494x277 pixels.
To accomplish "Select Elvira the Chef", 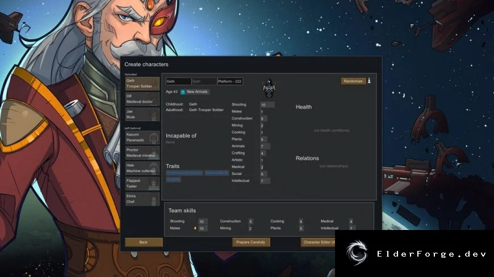I will coord(143,199).
